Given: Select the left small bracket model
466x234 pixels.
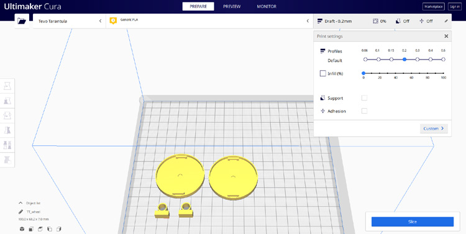Looking at the screenshot, I should pyautogui.click(x=162, y=210).
